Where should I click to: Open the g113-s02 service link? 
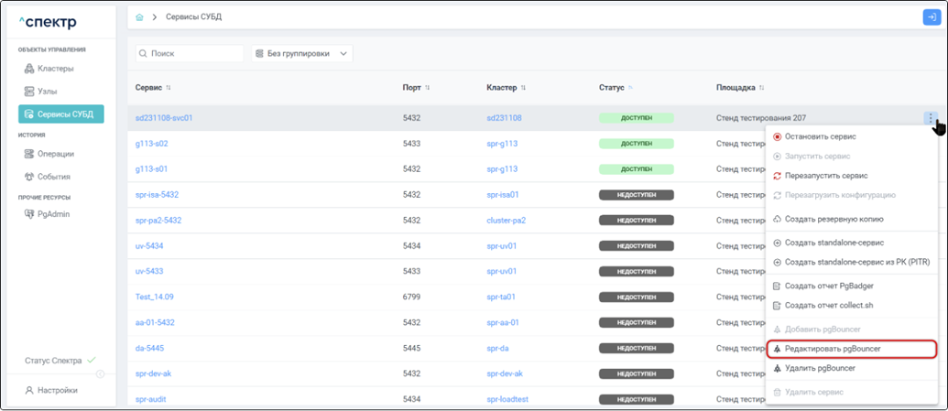pyautogui.click(x=151, y=144)
